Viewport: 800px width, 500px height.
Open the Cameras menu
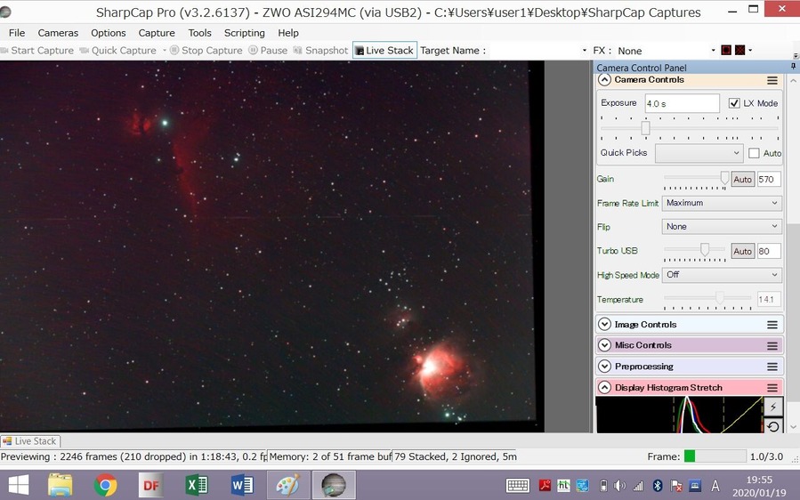pos(58,33)
